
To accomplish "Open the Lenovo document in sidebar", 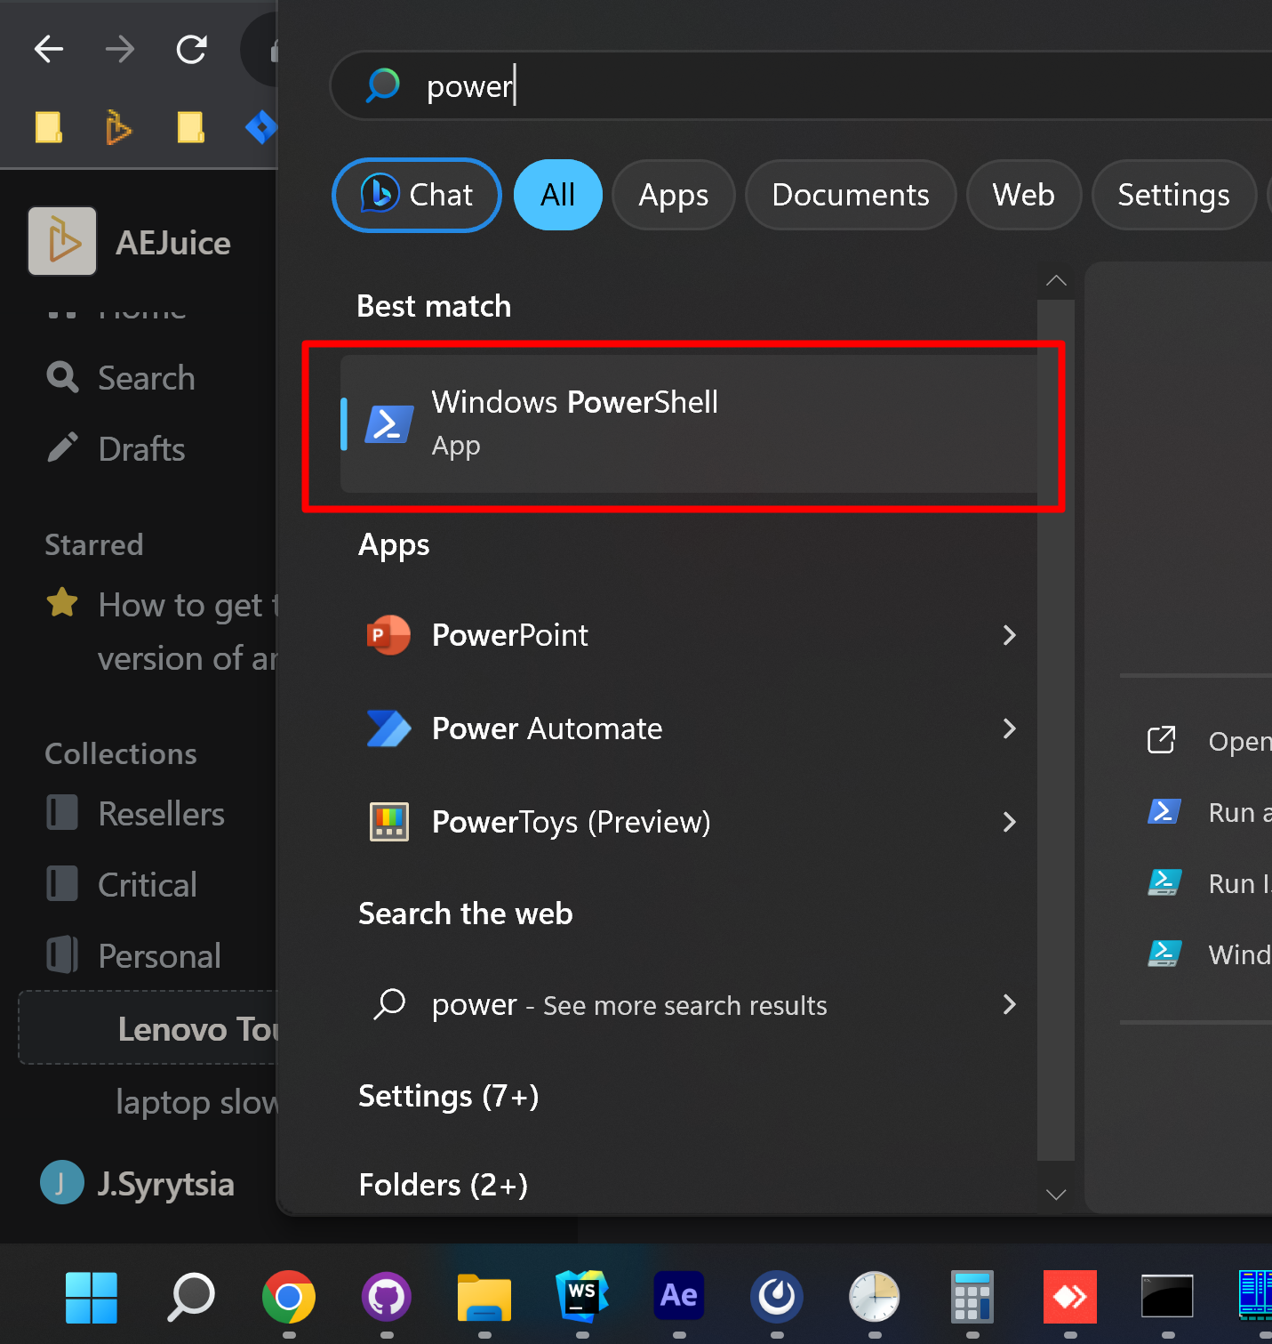I will point(148,1028).
